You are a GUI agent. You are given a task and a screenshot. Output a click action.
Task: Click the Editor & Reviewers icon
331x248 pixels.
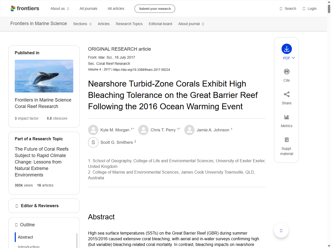[16, 206]
